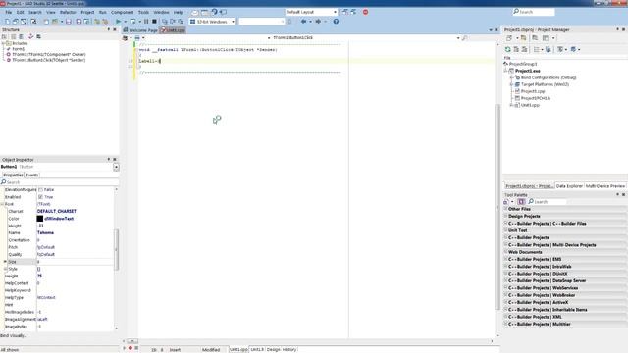This screenshot has width=628, height=353.
Task: Pin the Structure panel with its pin icon
Action: tap(109, 29)
